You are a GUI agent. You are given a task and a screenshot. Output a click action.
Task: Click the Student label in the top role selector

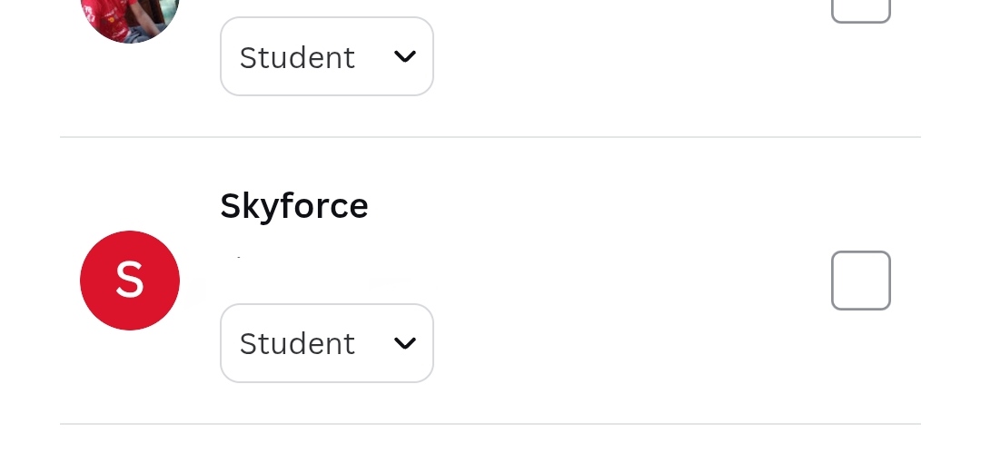pos(297,57)
